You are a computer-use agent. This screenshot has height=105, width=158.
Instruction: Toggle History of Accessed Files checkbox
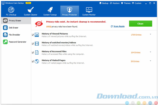tap(33, 52)
